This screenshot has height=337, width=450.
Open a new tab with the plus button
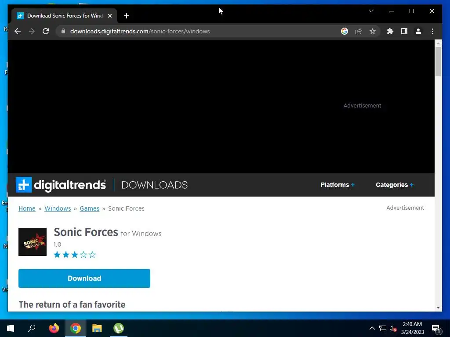(x=127, y=16)
